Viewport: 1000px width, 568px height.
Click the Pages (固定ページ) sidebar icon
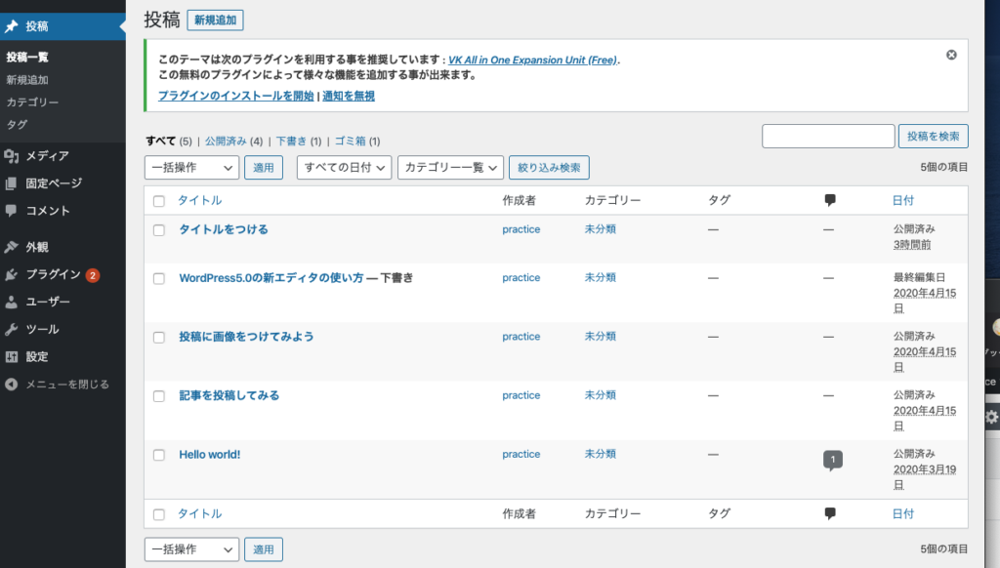tap(11, 183)
